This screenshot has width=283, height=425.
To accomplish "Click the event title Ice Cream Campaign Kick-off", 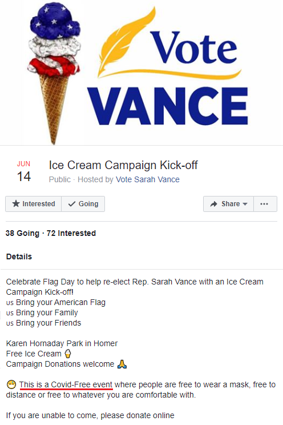I will pyautogui.click(x=123, y=165).
